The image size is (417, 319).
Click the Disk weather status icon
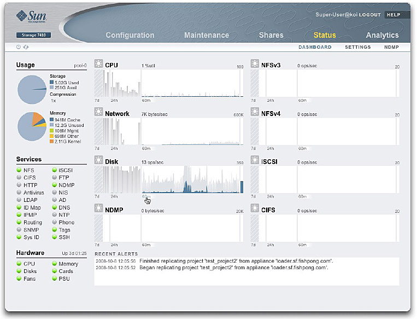pos(98,161)
